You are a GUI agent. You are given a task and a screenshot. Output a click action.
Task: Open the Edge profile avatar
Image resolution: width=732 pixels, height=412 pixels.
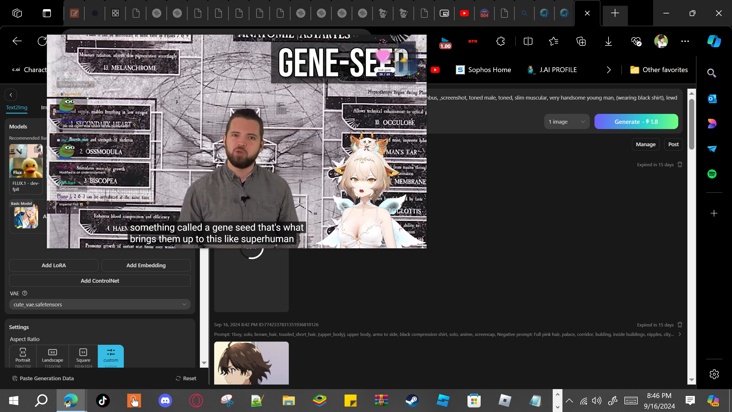click(x=661, y=41)
